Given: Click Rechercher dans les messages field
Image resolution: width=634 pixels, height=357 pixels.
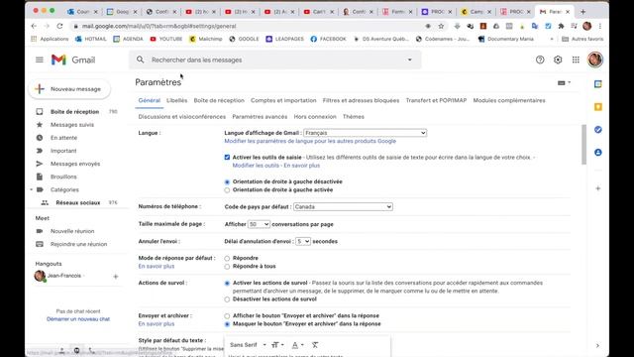Looking at the screenshot, I should point(275,59).
